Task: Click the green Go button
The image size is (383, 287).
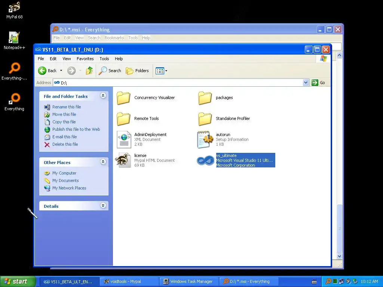Action: tap(318, 83)
